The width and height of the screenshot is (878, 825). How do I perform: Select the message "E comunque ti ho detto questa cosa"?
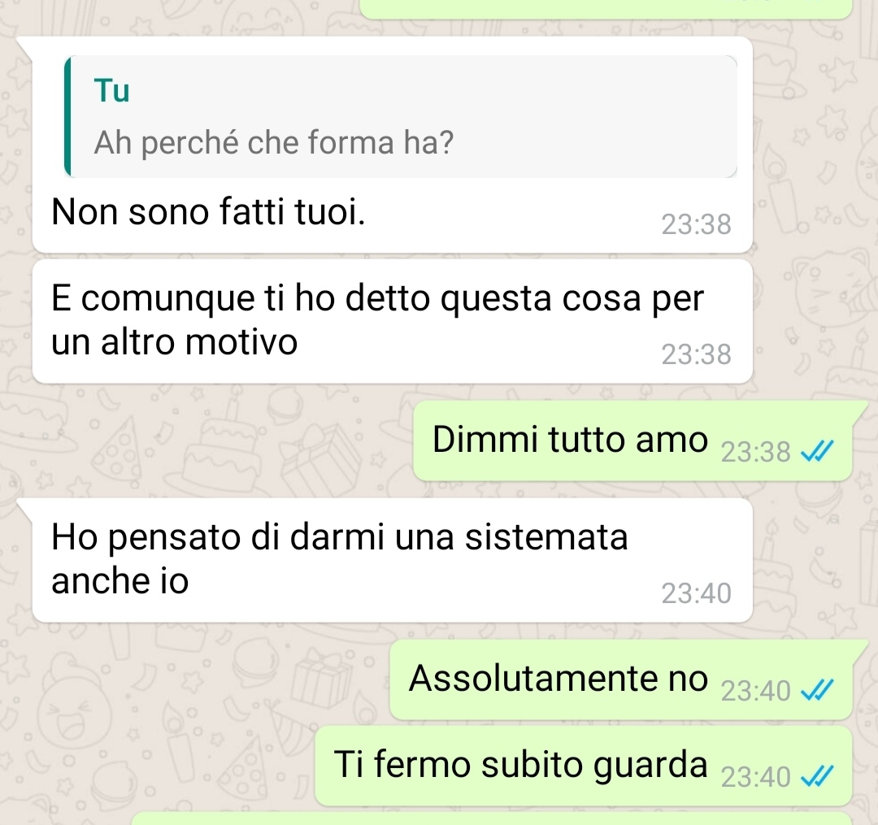(x=392, y=321)
